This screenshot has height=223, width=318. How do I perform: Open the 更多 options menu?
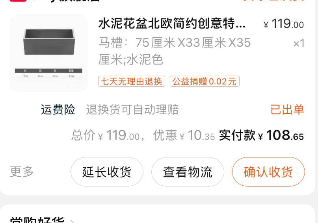click(22, 172)
